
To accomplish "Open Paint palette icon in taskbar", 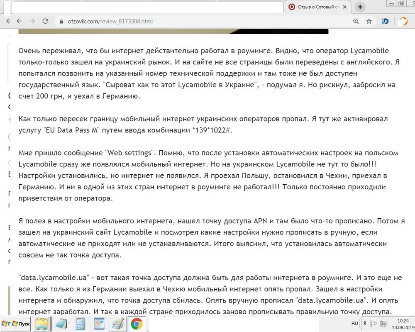I will [x=118, y=324].
